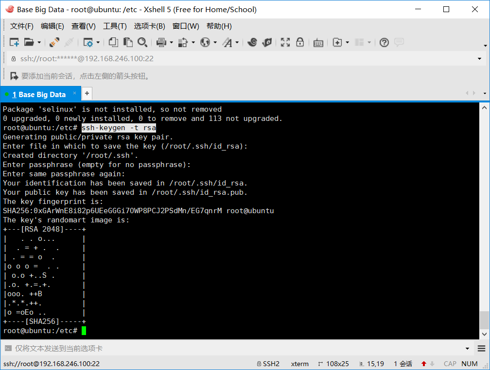Click the Paste clipboard icon
The image size is (490, 370).
tap(128, 42)
